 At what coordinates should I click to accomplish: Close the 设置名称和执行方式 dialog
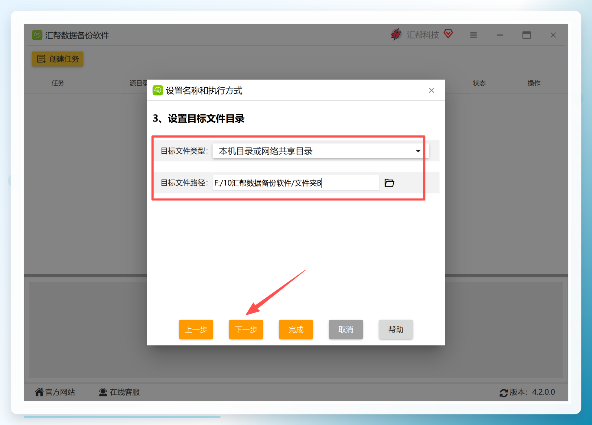point(431,90)
